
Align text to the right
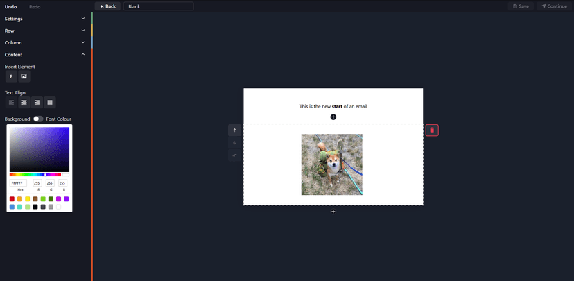click(37, 102)
